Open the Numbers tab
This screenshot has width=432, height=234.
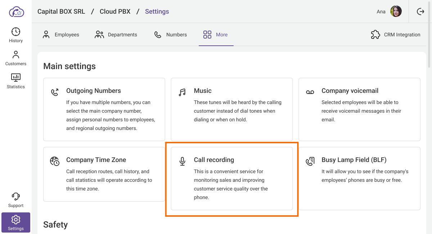coord(170,35)
